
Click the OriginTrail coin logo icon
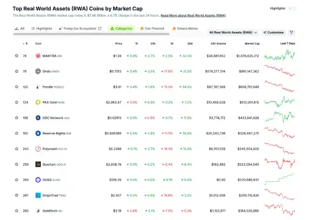pyautogui.click(x=38, y=195)
